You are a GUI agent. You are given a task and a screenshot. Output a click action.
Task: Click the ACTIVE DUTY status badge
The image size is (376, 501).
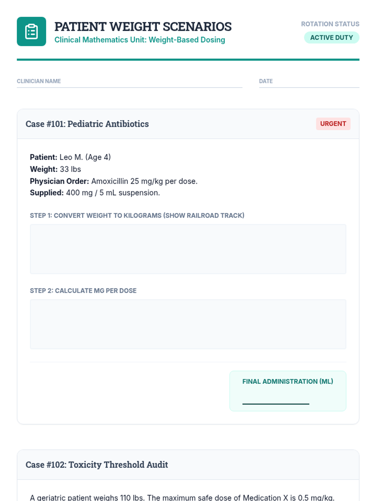click(x=332, y=38)
